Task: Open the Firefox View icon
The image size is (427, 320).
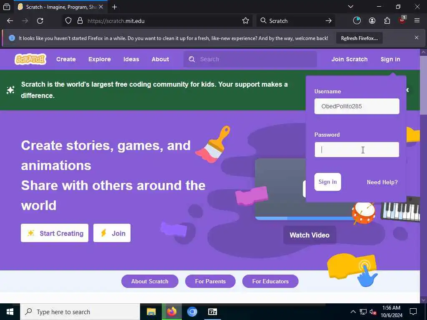Action: tap(7, 7)
